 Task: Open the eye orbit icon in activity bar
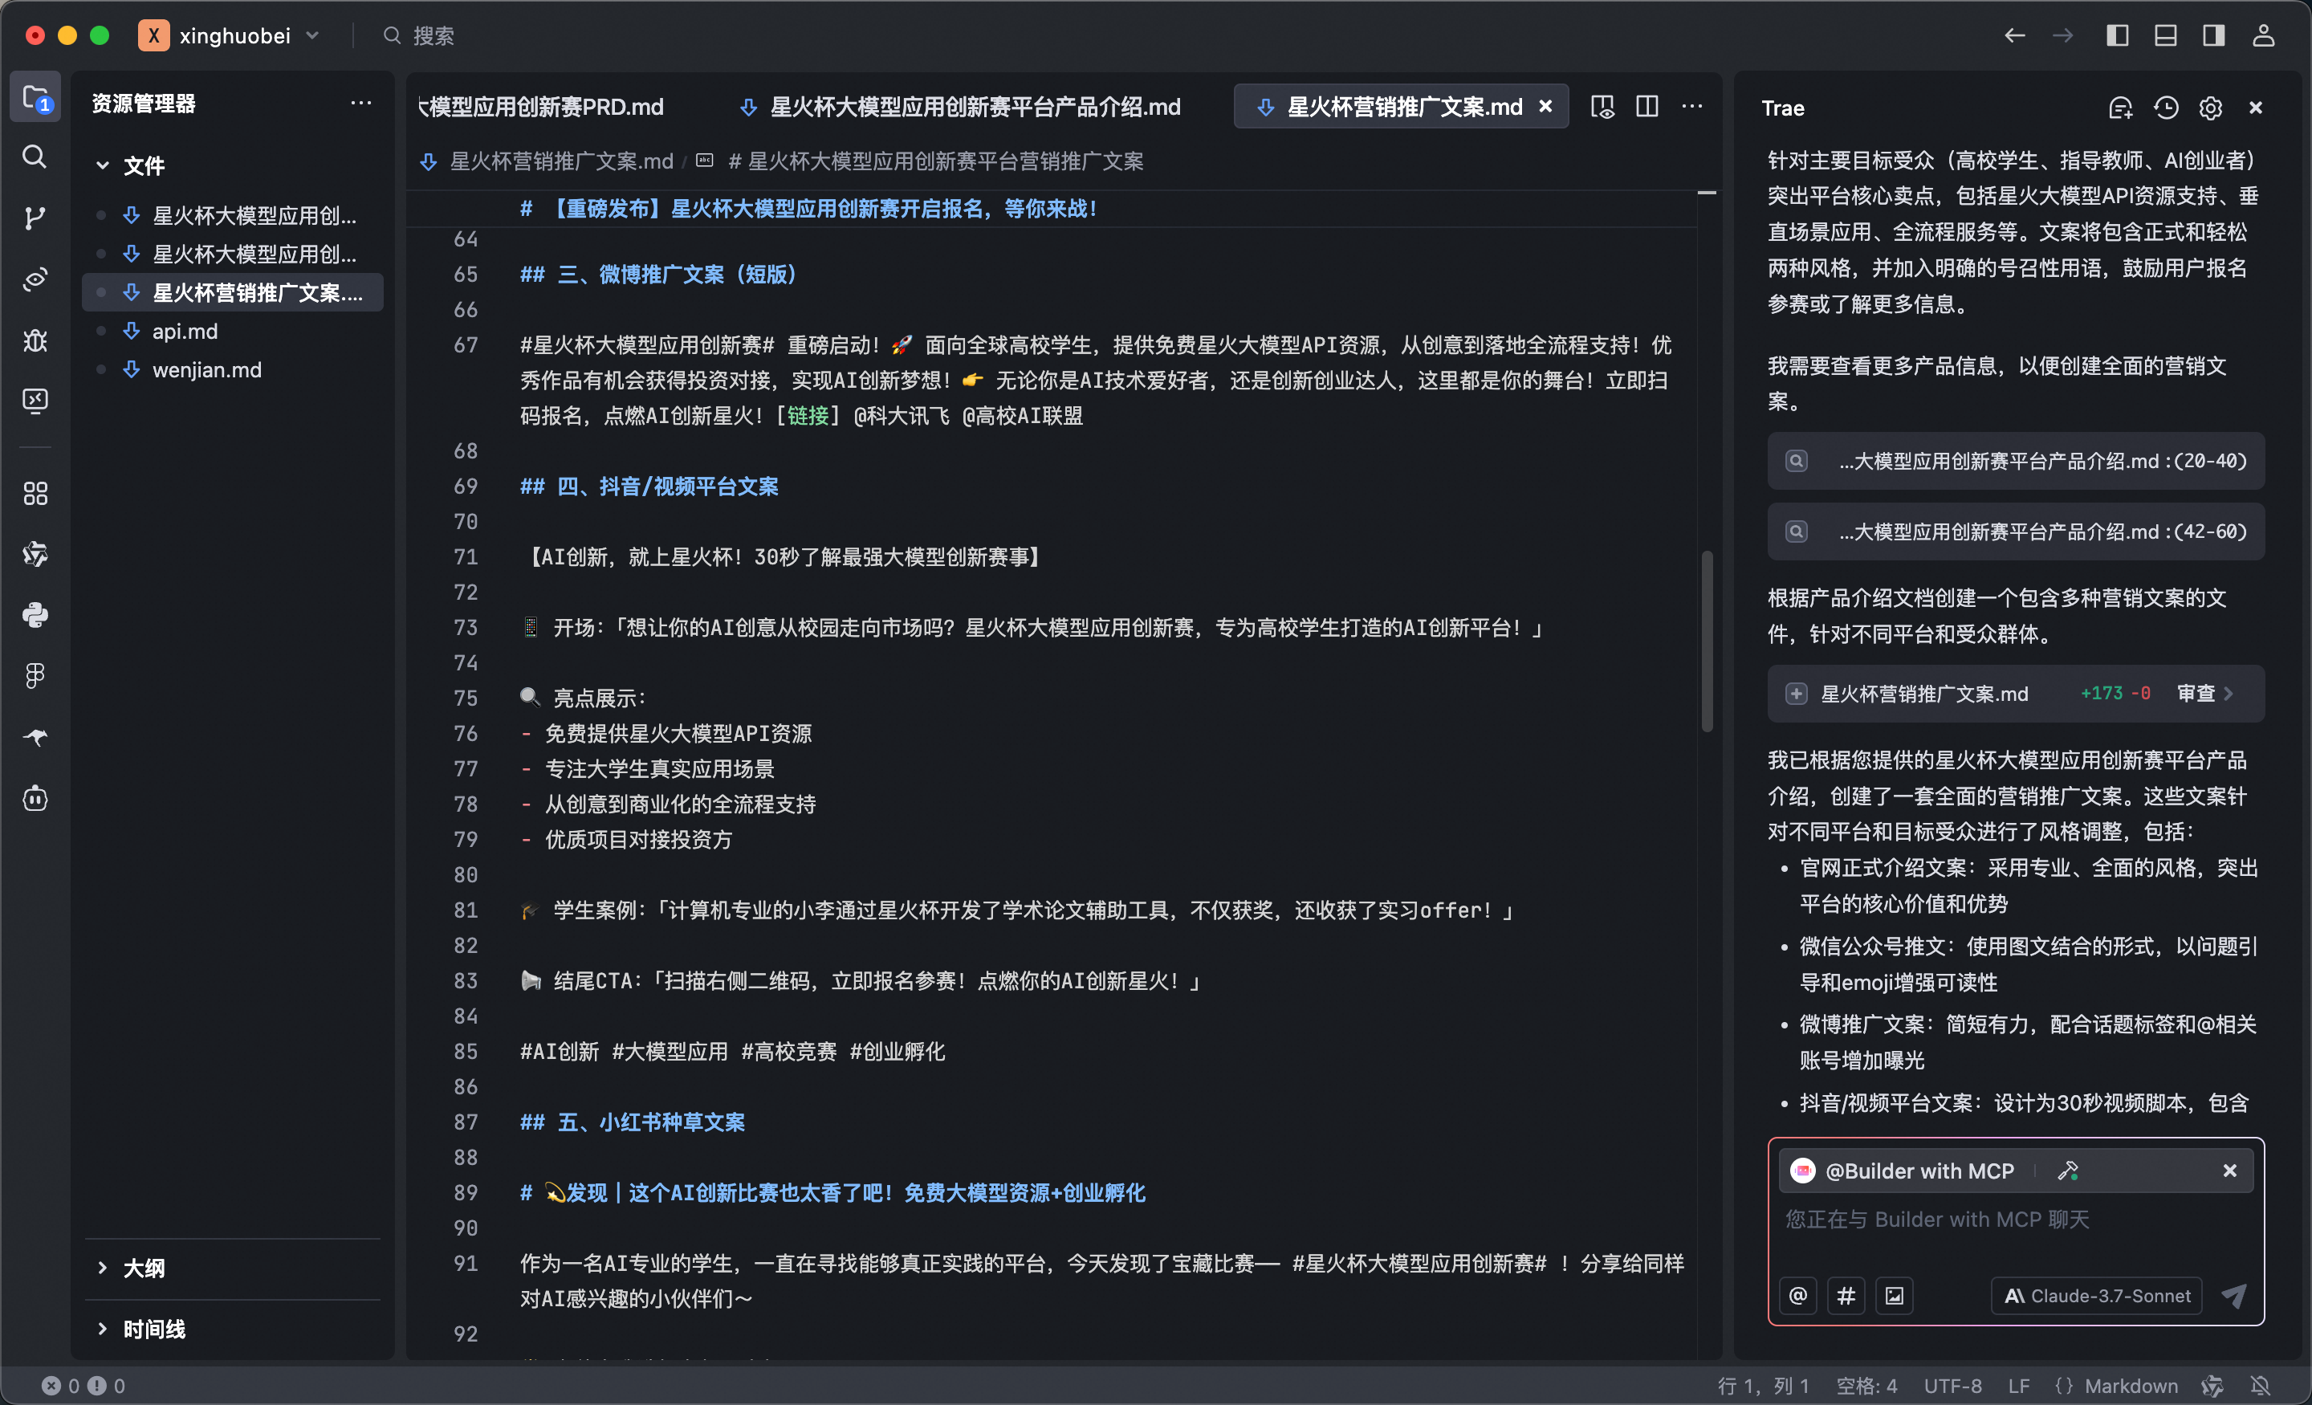pos(35,279)
